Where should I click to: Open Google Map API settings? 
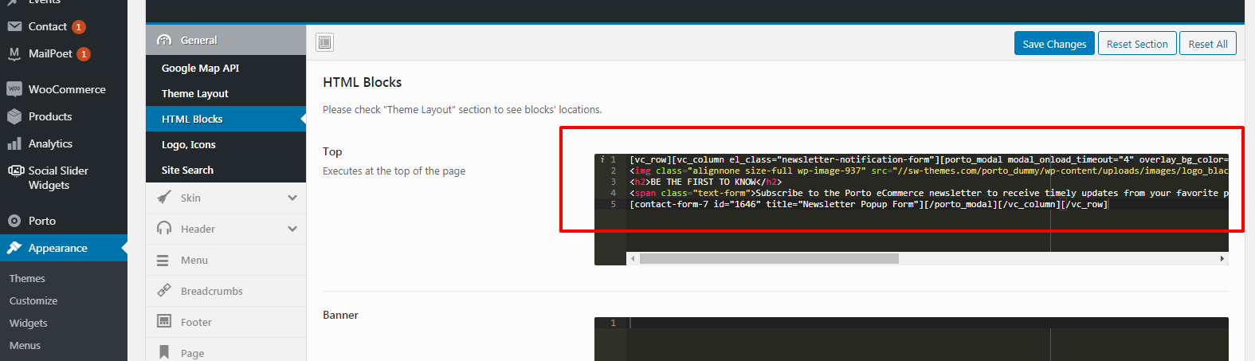pos(226,68)
